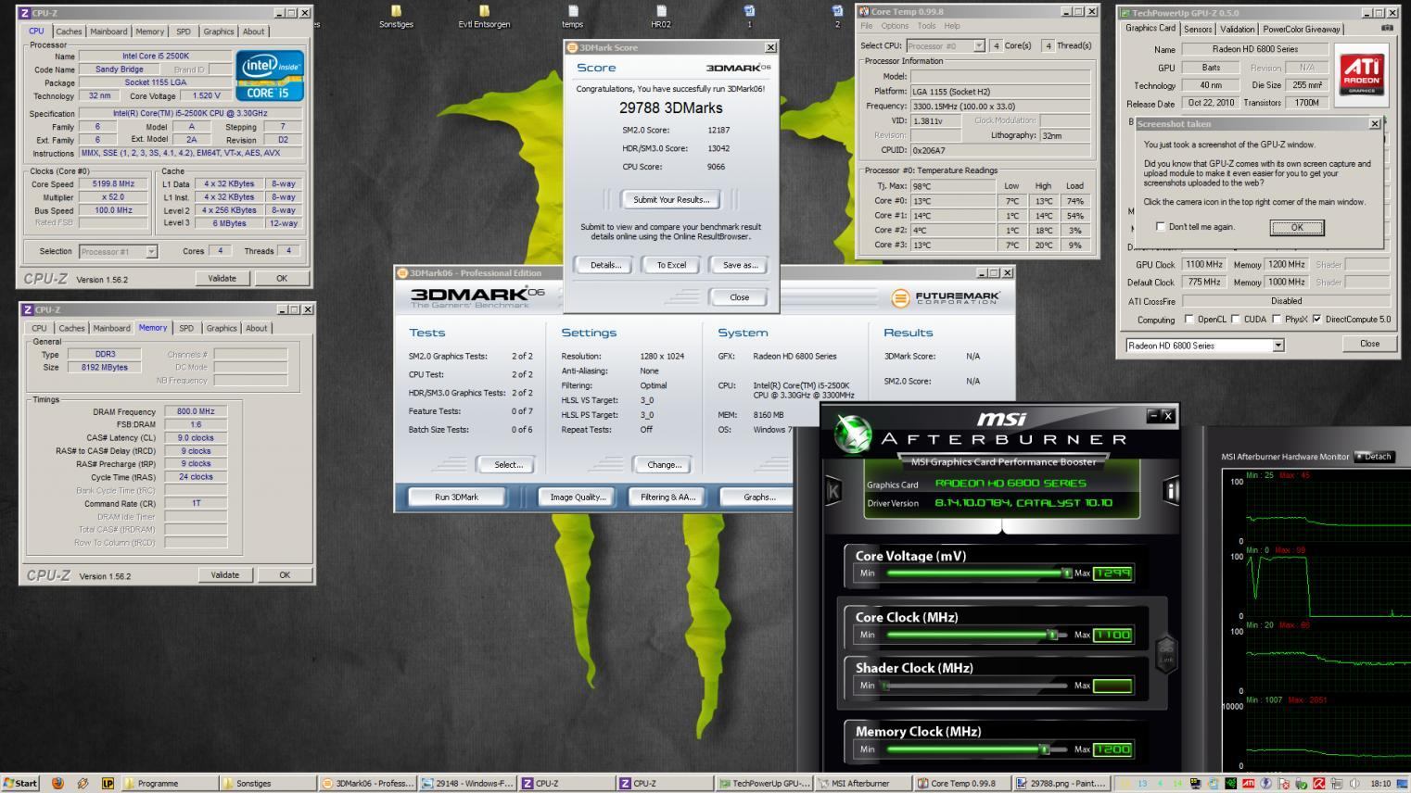Screen dimensions: 1411x793
Task: Click the LP quick launch icon
Action: (x=108, y=783)
